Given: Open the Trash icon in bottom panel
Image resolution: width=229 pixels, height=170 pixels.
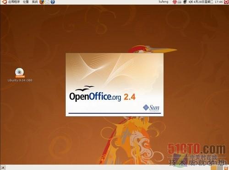Looking at the screenshot, I should point(226,168).
